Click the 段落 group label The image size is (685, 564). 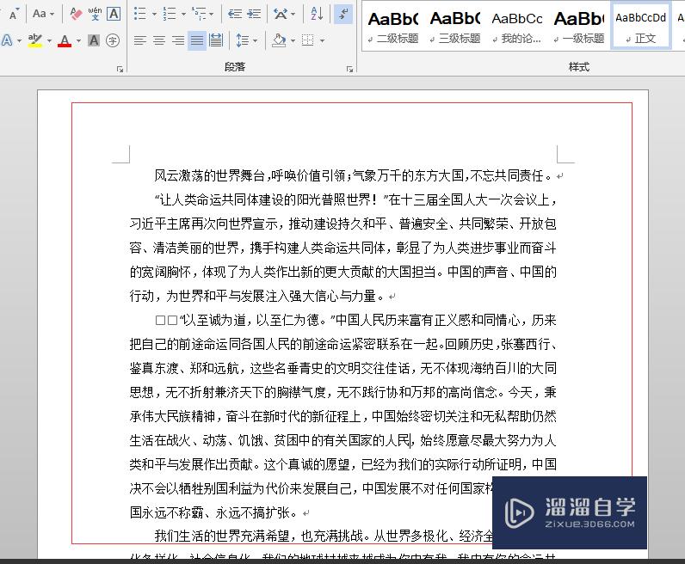[235, 67]
